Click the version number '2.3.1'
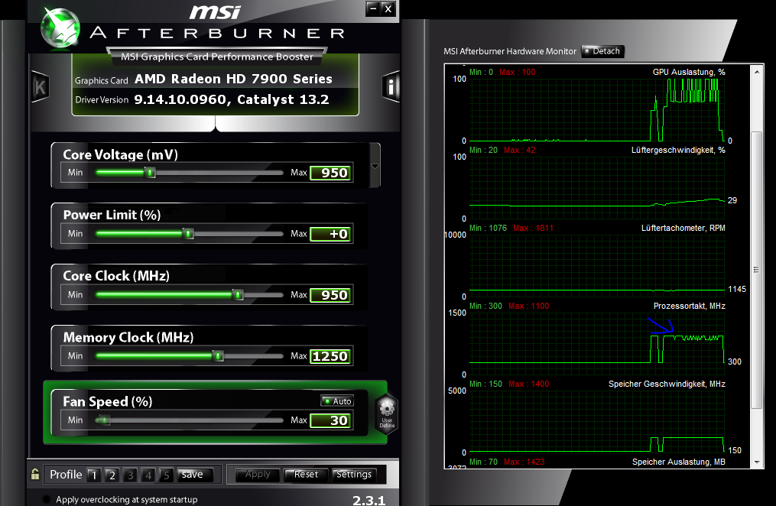The height and width of the screenshot is (506, 776). click(369, 501)
